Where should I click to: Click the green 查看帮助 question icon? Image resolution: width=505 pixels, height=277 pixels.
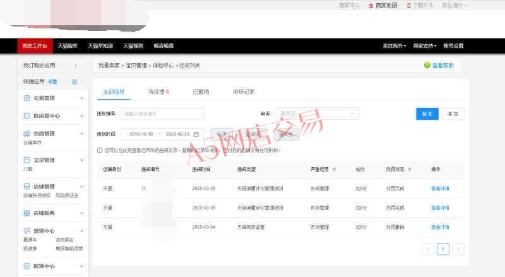427,65
